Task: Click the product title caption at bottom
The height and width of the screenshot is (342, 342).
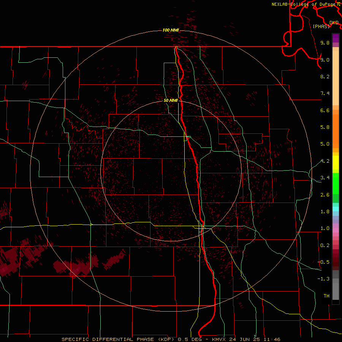Action: point(171,339)
